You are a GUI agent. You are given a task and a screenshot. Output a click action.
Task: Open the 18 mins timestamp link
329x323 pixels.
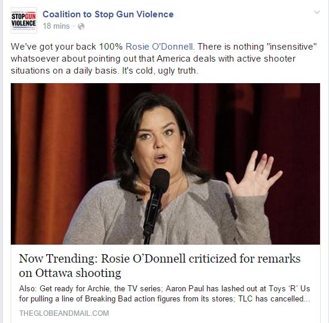(56, 26)
